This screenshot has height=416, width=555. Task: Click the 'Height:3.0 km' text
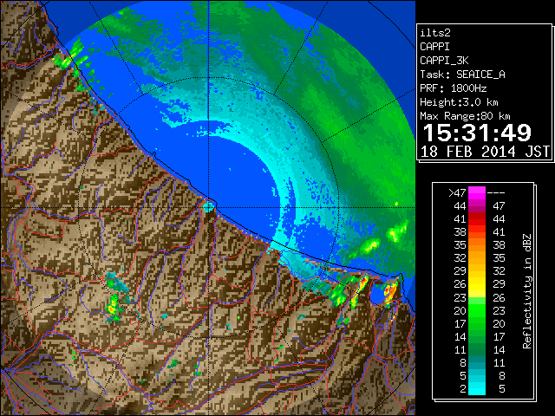coord(459,102)
